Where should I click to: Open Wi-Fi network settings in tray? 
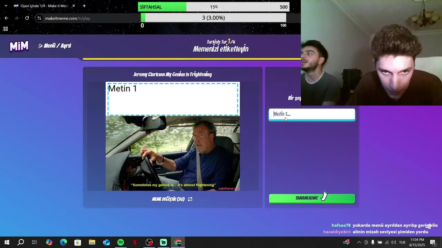tap(387, 242)
